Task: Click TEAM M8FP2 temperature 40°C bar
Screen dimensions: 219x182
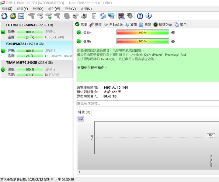Action: [30, 75]
